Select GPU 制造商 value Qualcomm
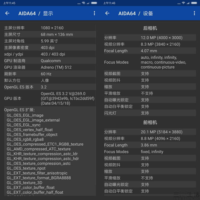 (51, 61)
